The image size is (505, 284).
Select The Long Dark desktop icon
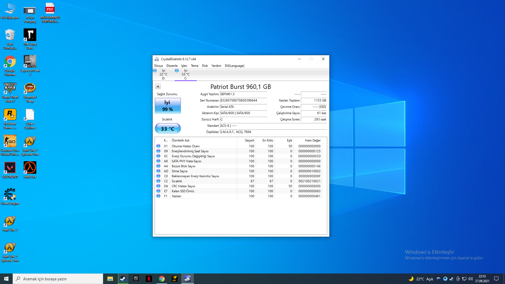click(x=30, y=39)
